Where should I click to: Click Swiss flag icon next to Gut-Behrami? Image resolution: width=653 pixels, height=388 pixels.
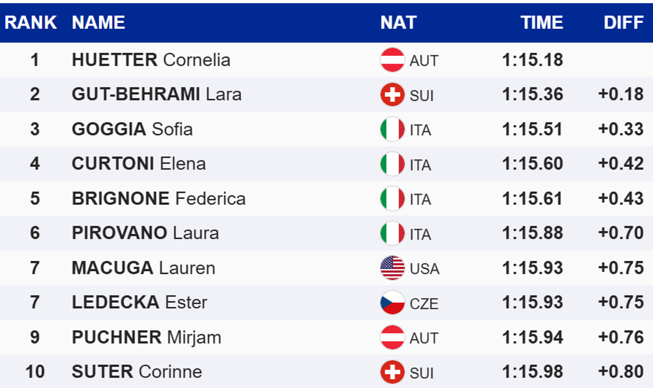click(392, 95)
